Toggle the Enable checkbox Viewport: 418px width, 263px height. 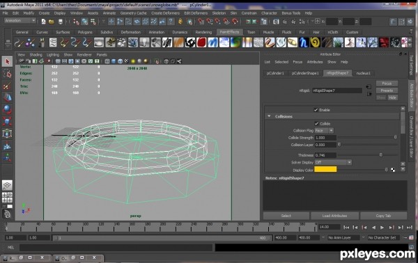pyautogui.click(x=316, y=110)
